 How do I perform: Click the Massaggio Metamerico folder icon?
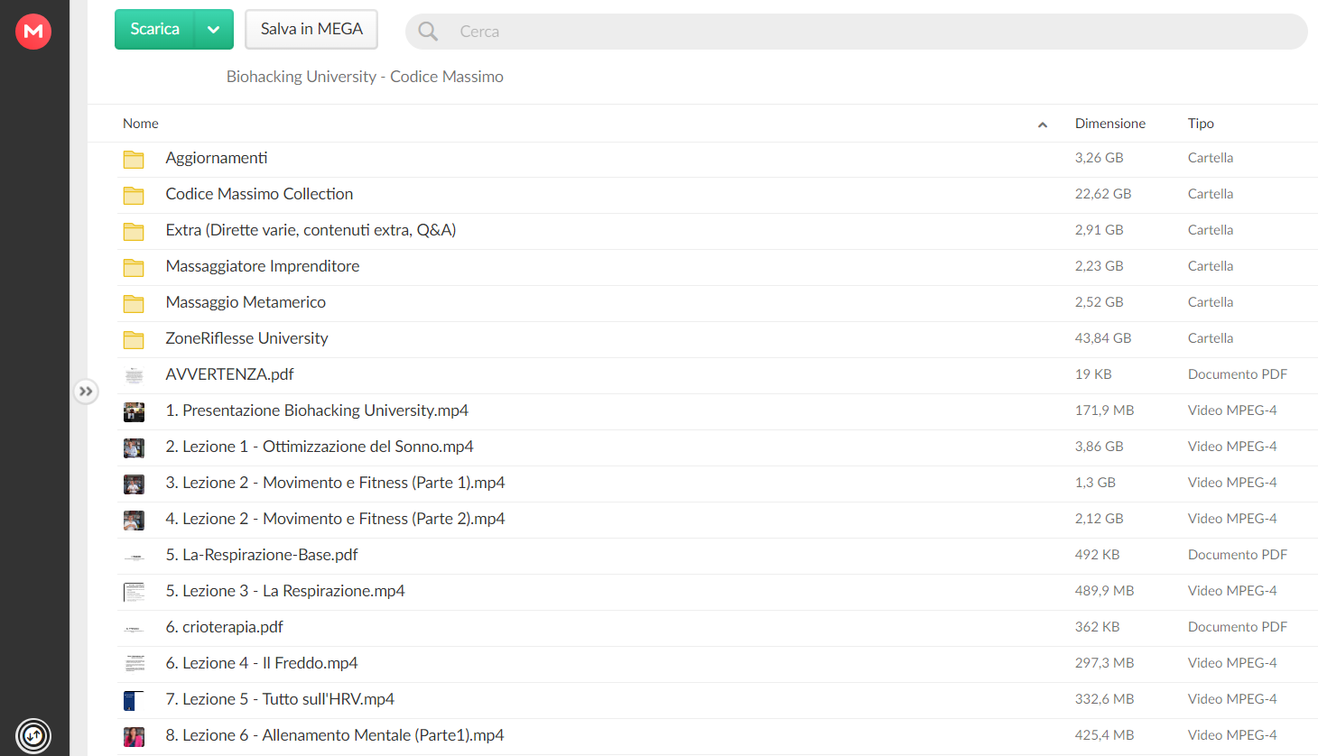[134, 304]
